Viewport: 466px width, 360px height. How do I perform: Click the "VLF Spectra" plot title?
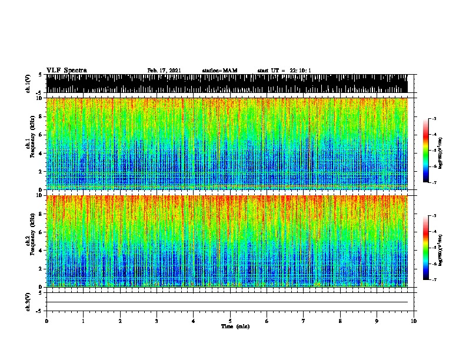tap(66, 71)
